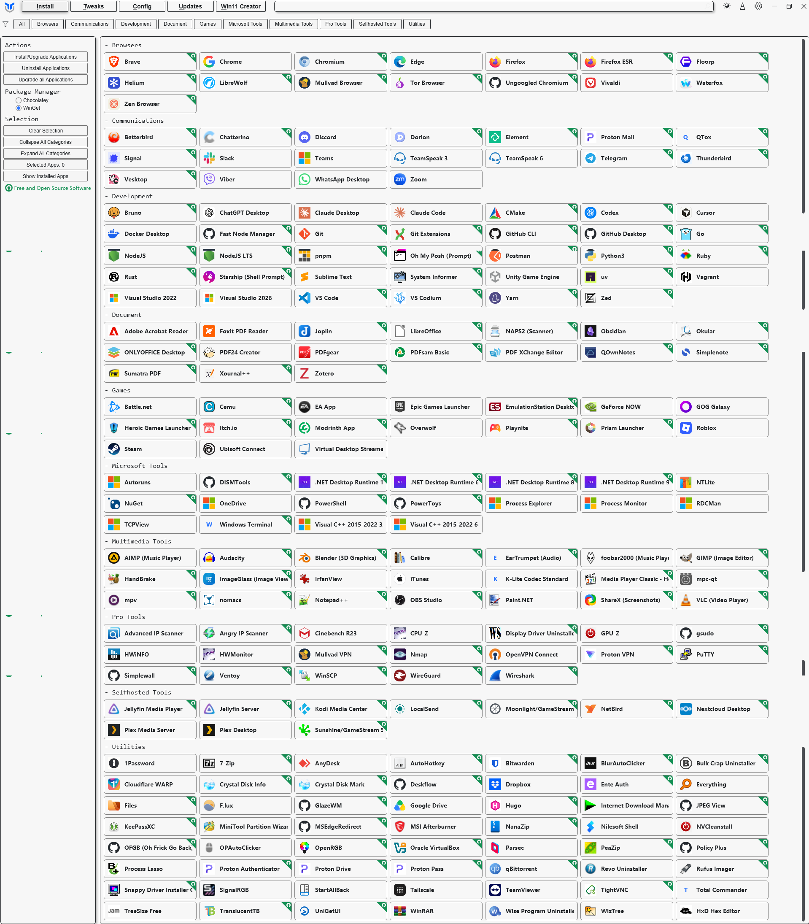Collapse the Games category header
This screenshot has height=924, width=809.
click(118, 391)
